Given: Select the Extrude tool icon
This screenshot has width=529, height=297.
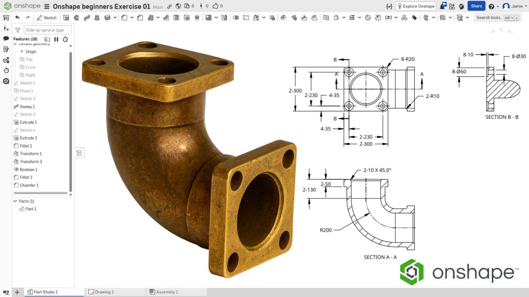Looking at the screenshot, I should click(x=66, y=18).
